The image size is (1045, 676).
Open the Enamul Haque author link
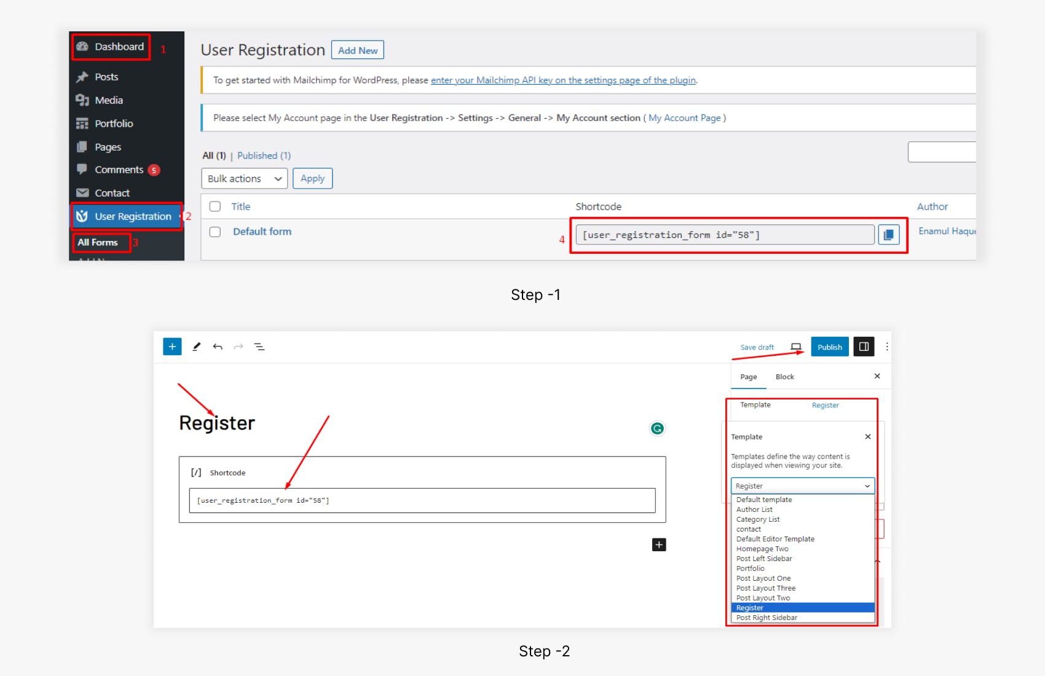[947, 231]
